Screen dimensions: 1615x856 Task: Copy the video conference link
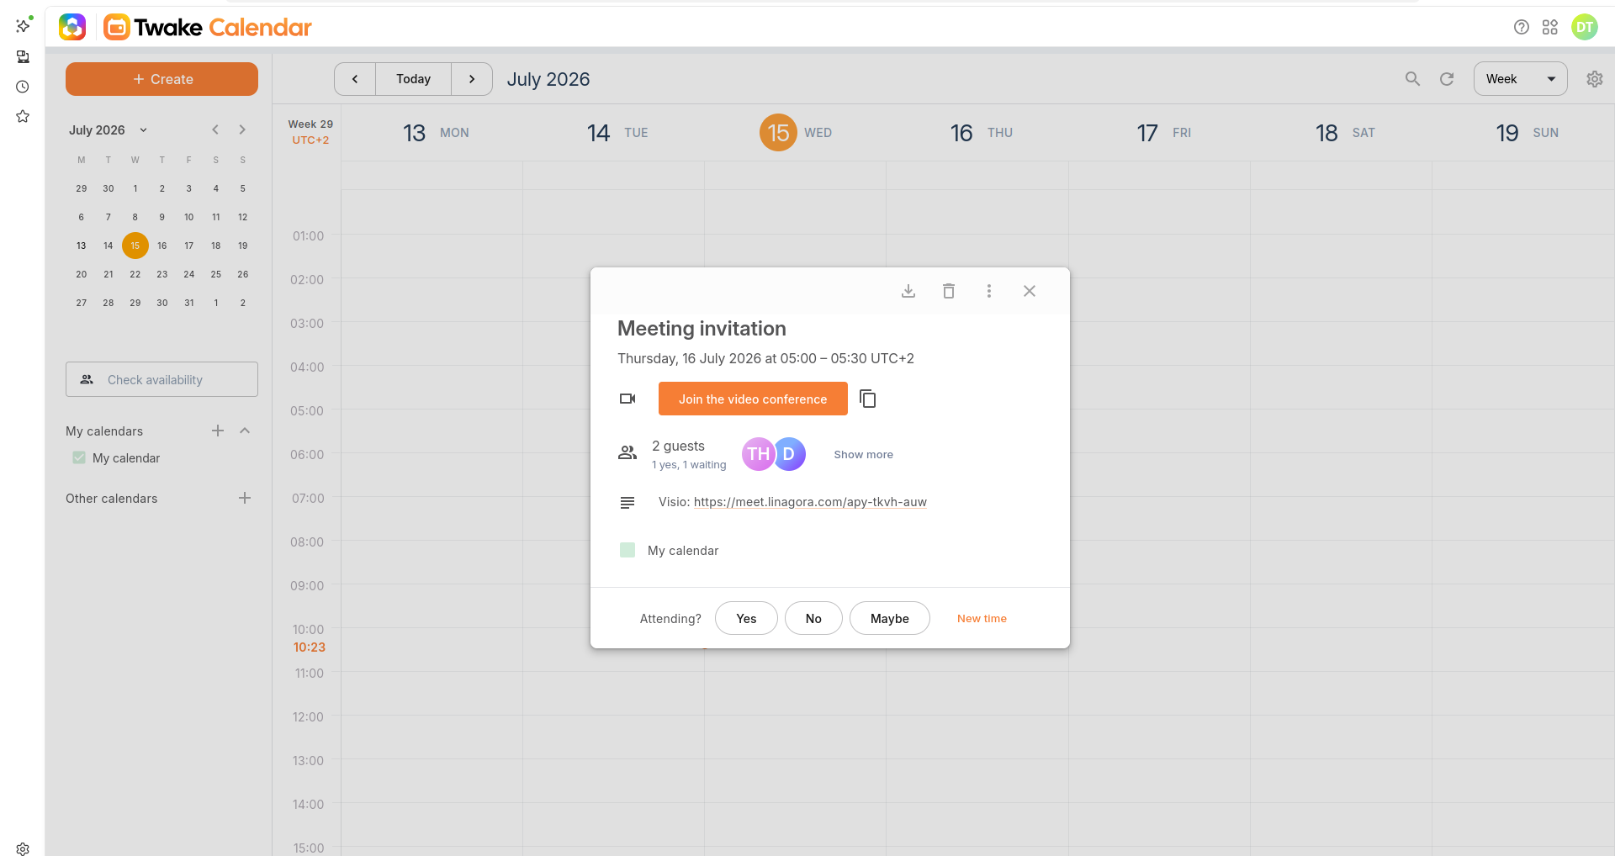(x=868, y=399)
